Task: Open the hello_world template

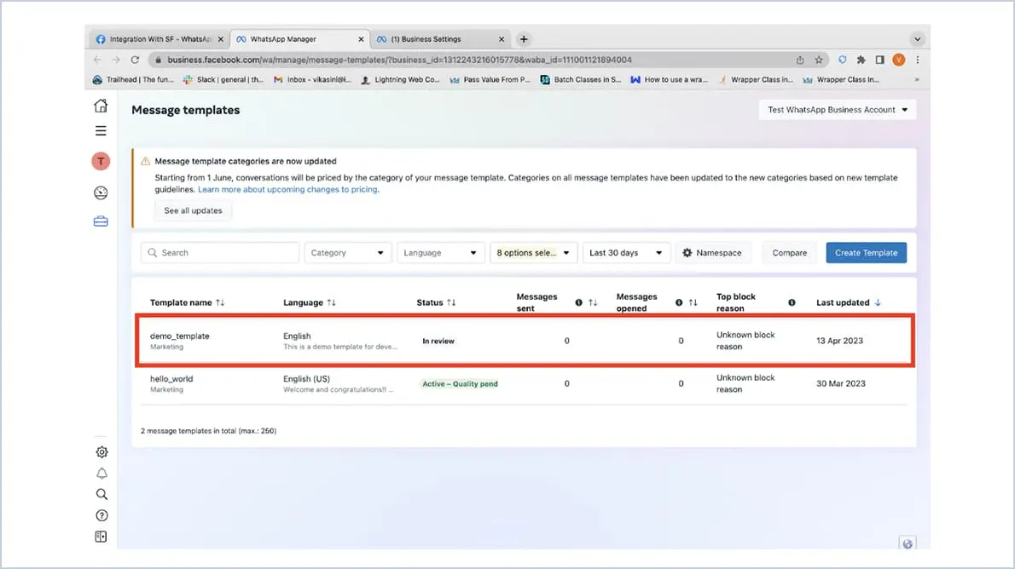Action: click(171, 379)
